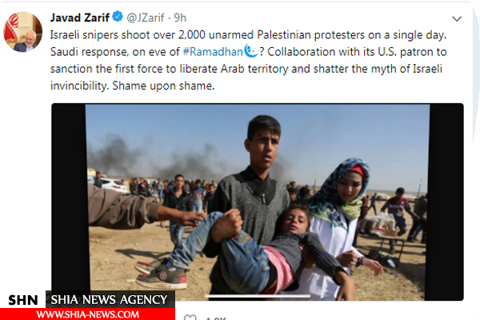Click the closing words 'Shame upon shame.'
This screenshot has height=320, width=480.
tap(163, 86)
